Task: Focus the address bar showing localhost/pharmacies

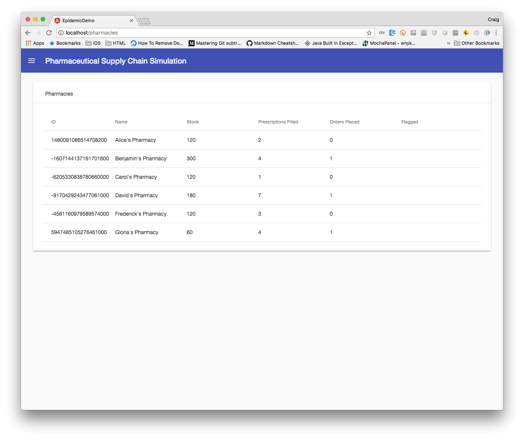Action: coord(215,33)
